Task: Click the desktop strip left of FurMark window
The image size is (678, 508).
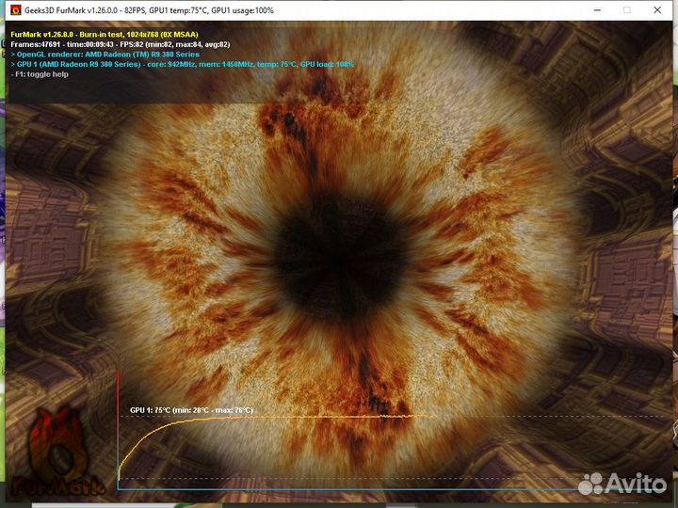Action: (3, 282)
